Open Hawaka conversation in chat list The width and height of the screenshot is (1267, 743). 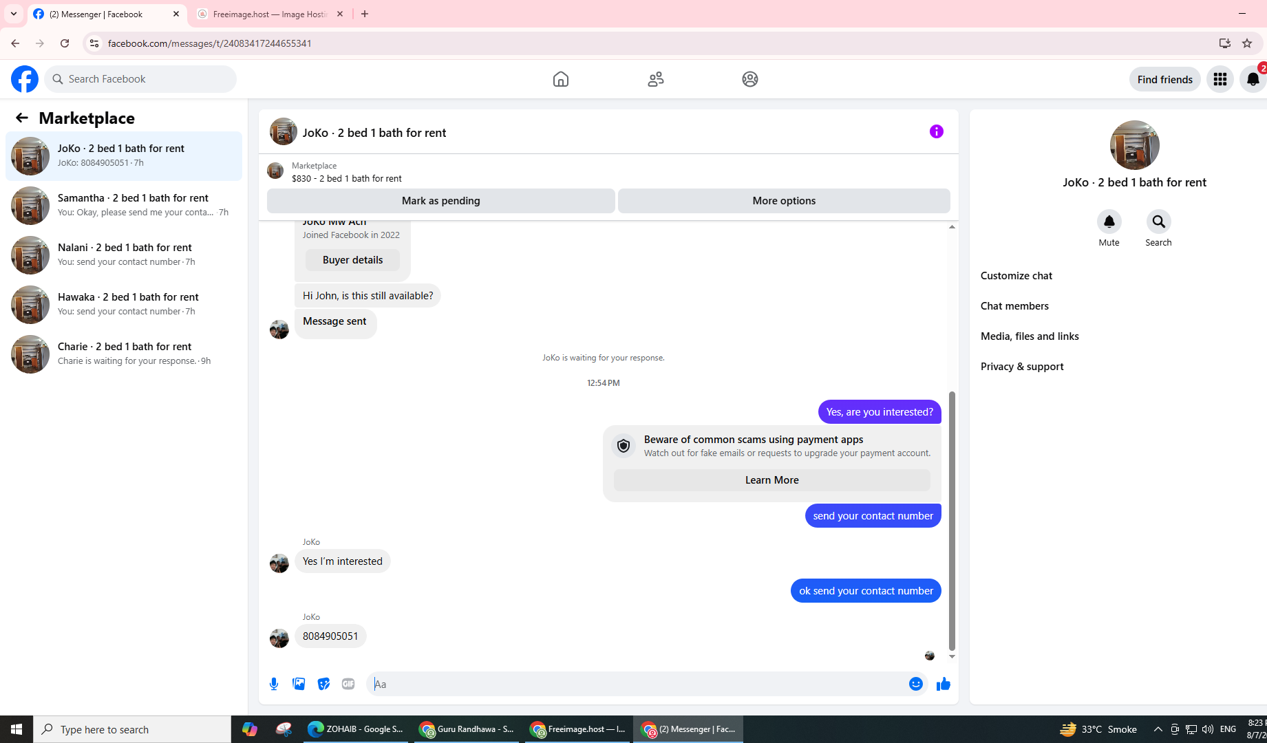(124, 305)
